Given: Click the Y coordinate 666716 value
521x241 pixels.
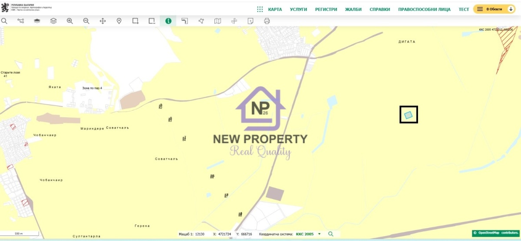Looking at the screenshot, I should click(246, 234).
